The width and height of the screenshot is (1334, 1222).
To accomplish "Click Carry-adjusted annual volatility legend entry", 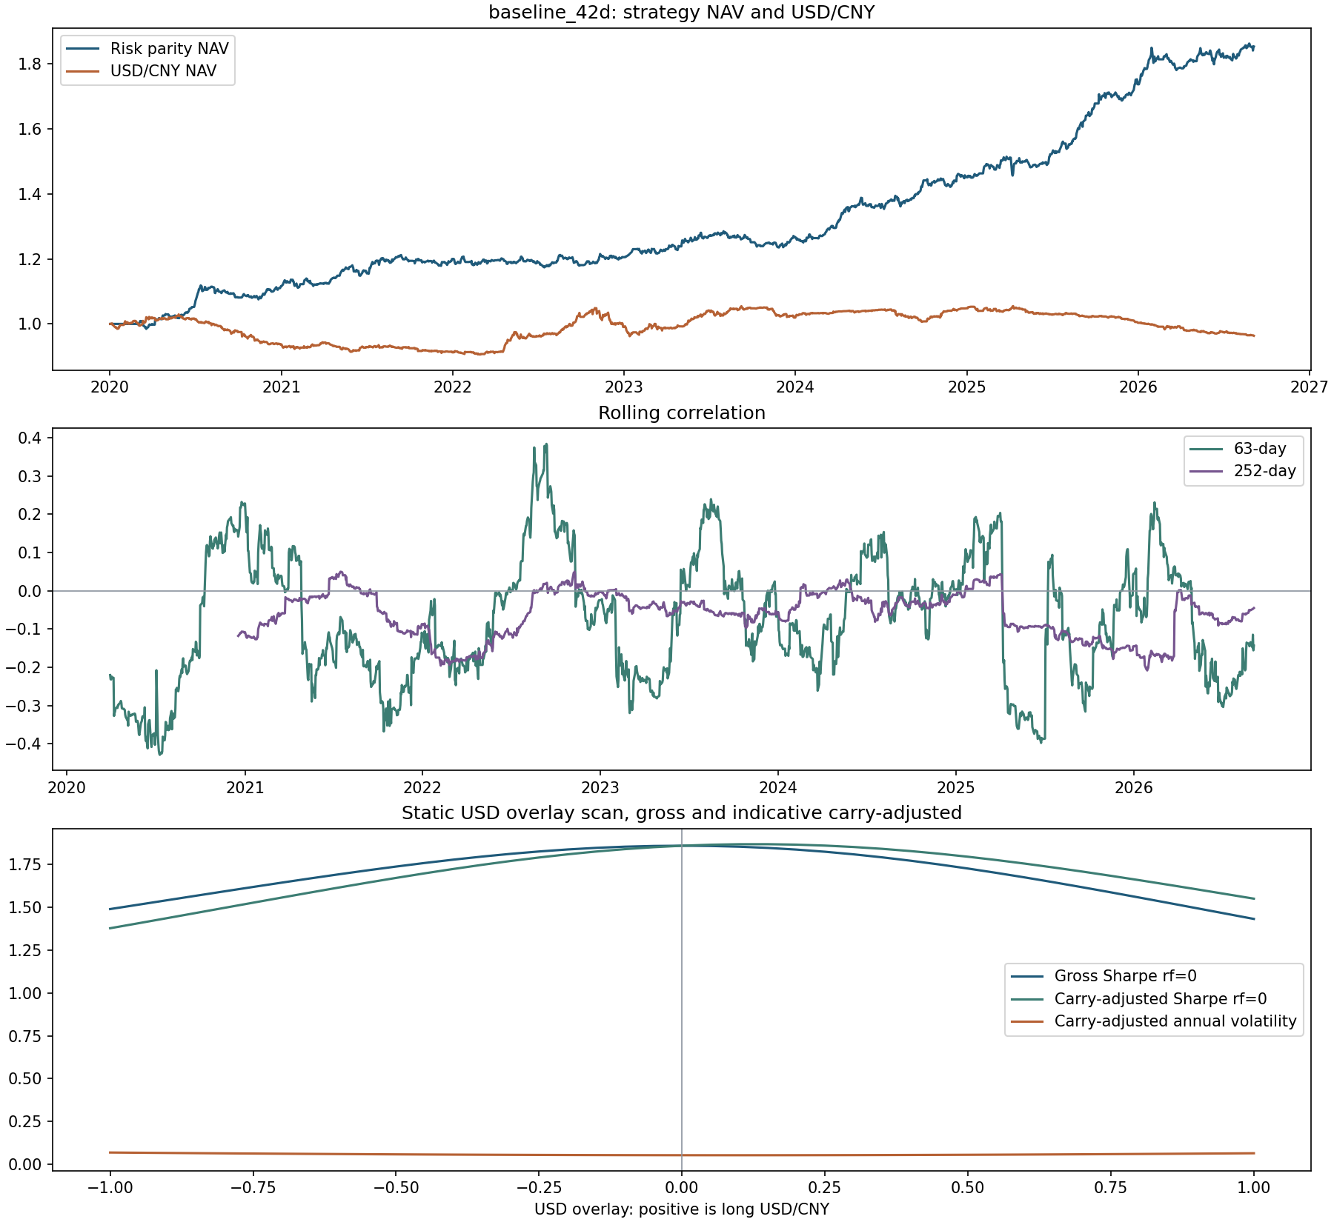I will pyautogui.click(x=1175, y=1021).
